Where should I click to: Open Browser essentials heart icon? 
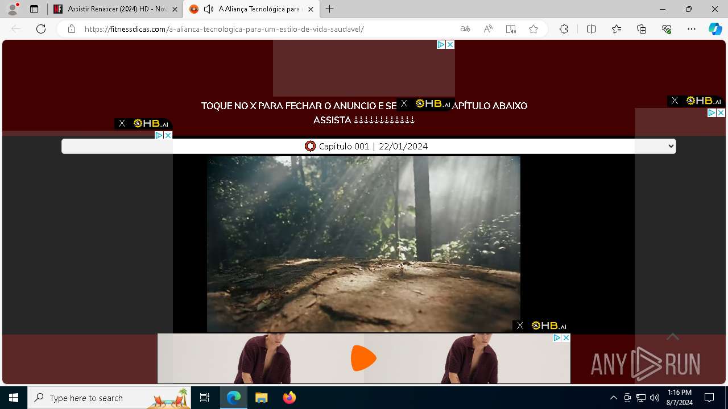point(667,29)
